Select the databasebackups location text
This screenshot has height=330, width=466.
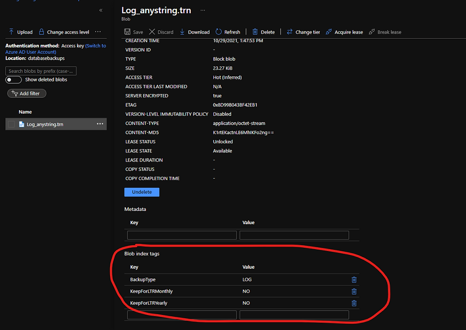point(47,58)
